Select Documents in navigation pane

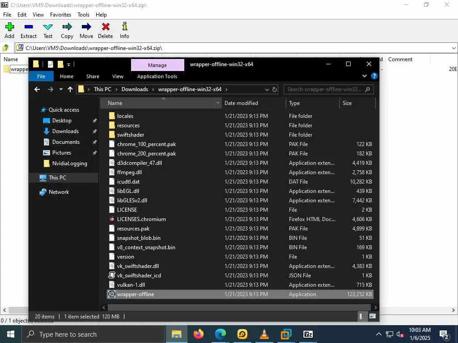click(66, 142)
